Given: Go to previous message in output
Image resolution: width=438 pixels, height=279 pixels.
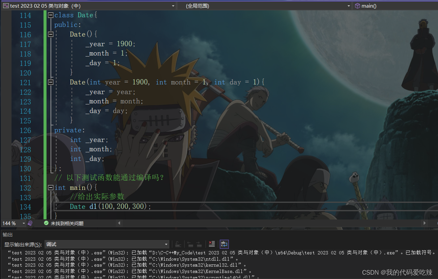Looking at the screenshot, I should click(190, 244).
